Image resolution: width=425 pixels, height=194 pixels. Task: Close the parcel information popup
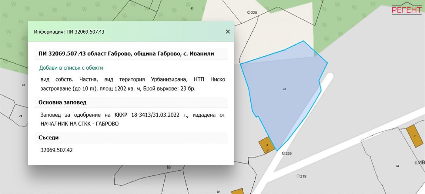(x=228, y=32)
